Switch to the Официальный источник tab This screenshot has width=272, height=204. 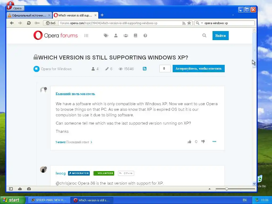coord(29,15)
